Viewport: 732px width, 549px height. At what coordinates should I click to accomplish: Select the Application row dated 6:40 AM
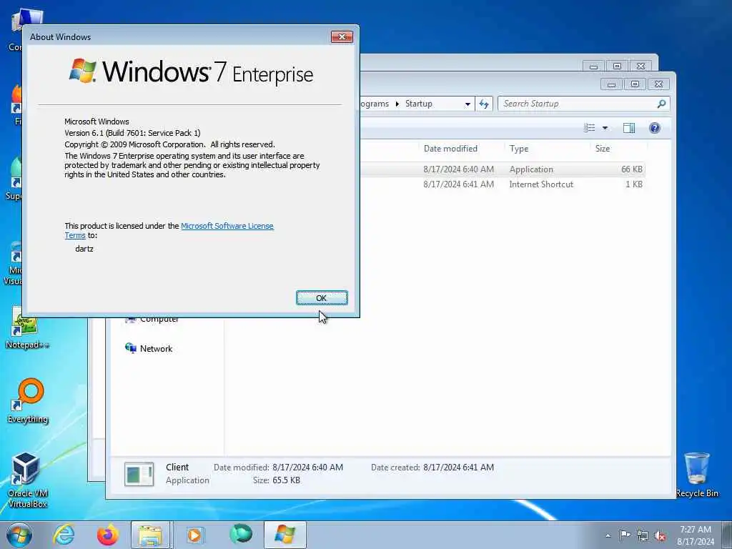click(x=503, y=169)
